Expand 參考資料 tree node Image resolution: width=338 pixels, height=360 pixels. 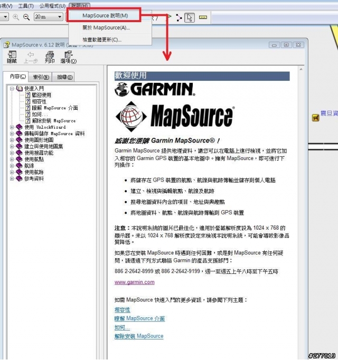12,178
